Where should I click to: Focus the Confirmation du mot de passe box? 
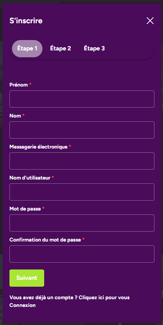(x=82, y=254)
